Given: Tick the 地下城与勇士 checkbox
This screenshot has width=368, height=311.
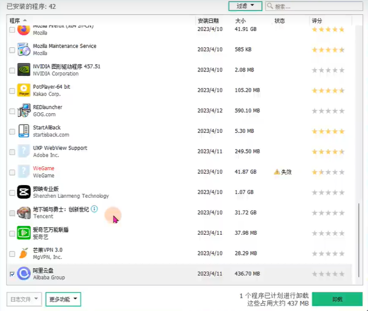Looking at the screenshot, I should coord(12,213).
